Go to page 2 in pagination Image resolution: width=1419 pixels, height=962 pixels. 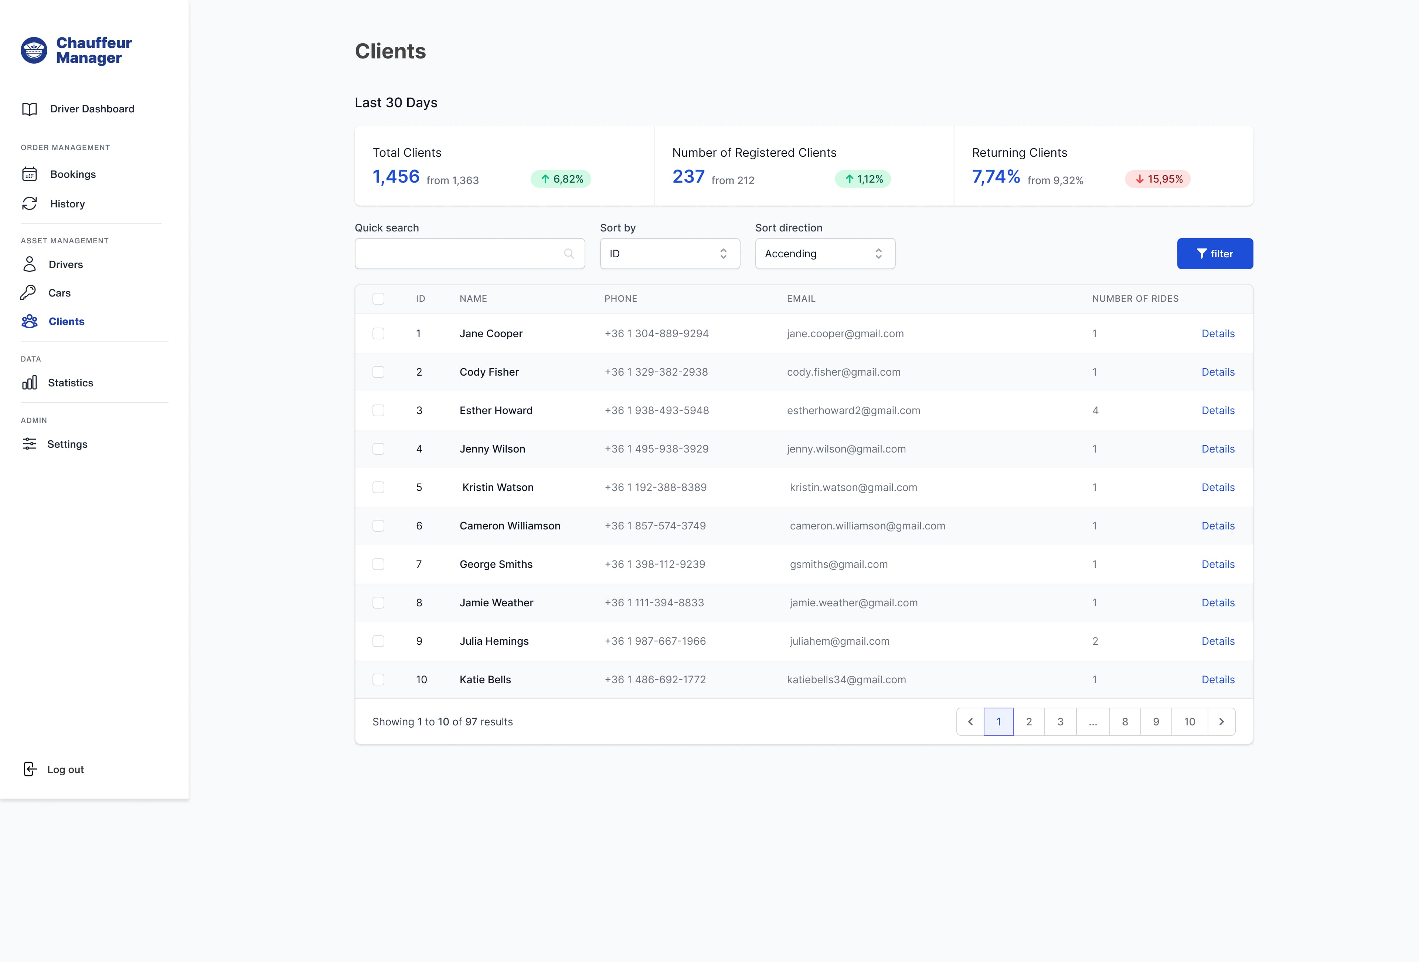point(1029,722)
